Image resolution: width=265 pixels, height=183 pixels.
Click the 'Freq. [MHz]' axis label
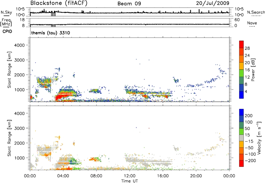[x=6, y=22]
